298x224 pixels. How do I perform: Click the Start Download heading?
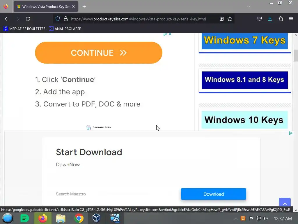coord(89,152)
